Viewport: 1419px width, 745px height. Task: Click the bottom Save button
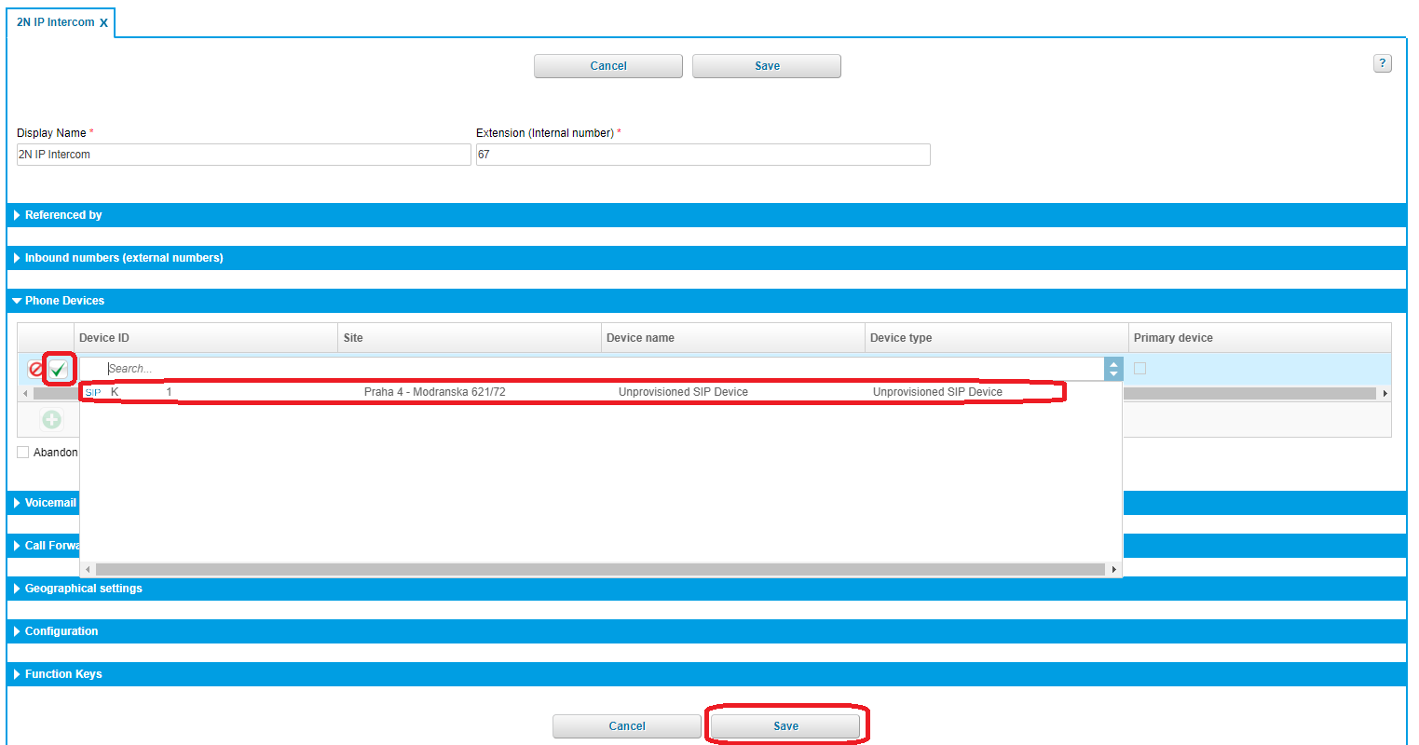[x=785, y=726]
